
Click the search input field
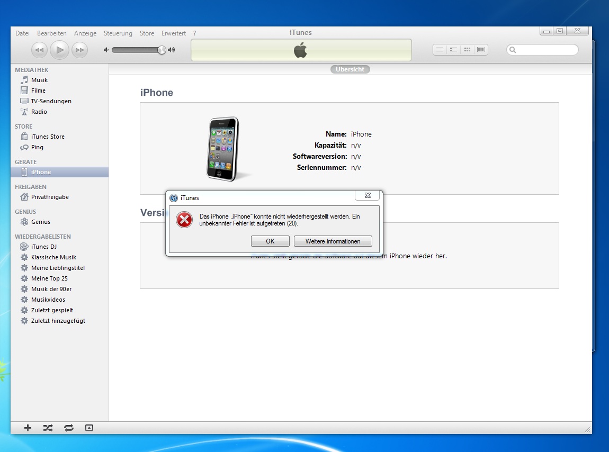pyautogui.click(x=545, y=50)
